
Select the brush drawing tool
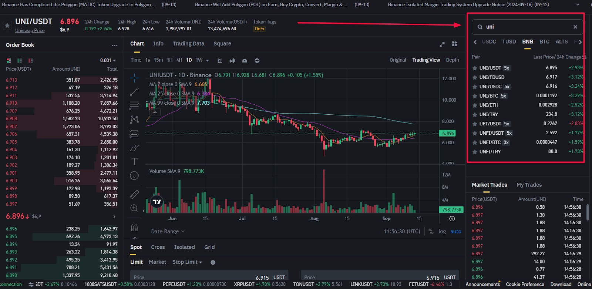pos(134,148)
